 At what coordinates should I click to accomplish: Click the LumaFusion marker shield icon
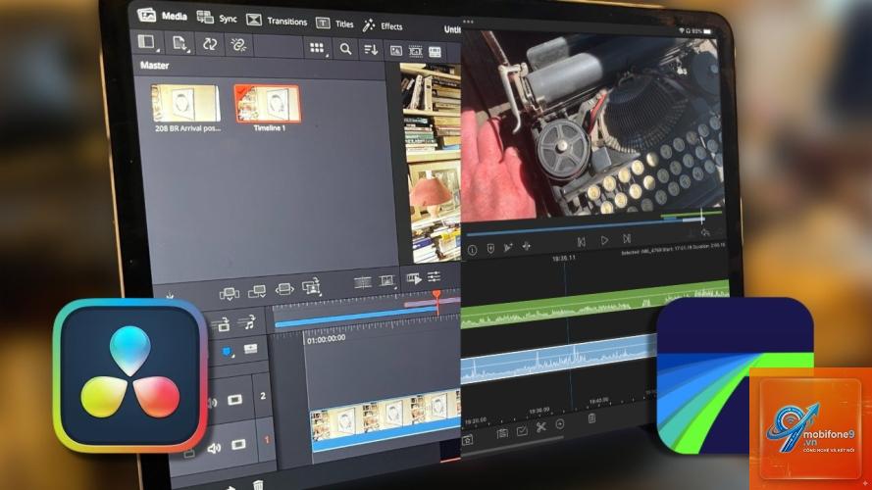coord(490,249)
